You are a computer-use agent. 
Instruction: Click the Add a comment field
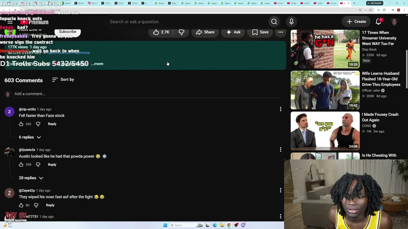[x=148, y=94]
